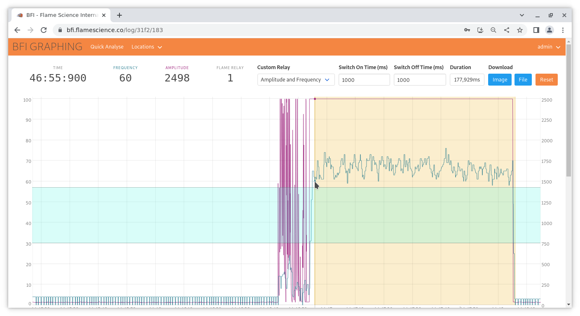The image size is (580, 316).
Task: Expand the Locations dropdown menu
Action: pos(146,47)
